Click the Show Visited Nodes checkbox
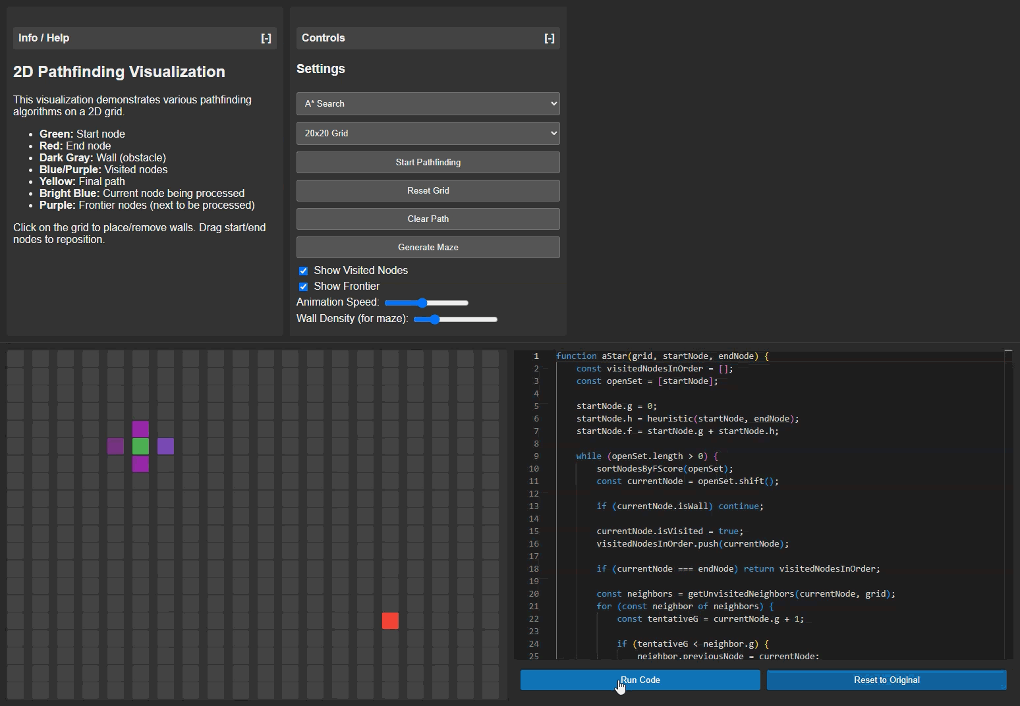The image size is (1020, 706). [x=303, y=271]
